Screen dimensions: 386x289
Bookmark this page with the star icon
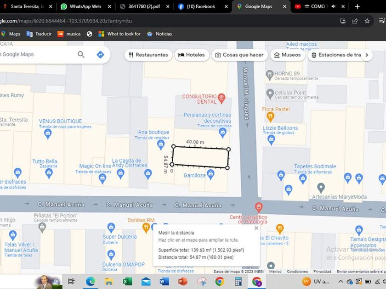click(x=367, y=21)
